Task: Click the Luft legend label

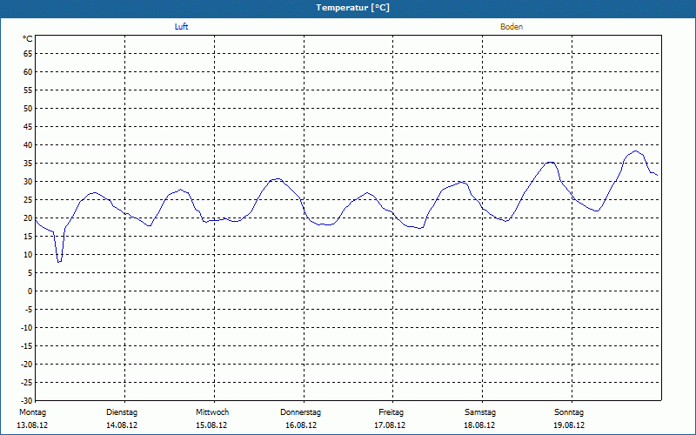Action: pos(181,27)
